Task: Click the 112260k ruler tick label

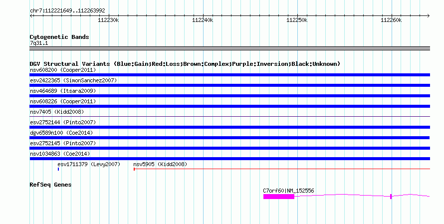Action: (391, 20)
